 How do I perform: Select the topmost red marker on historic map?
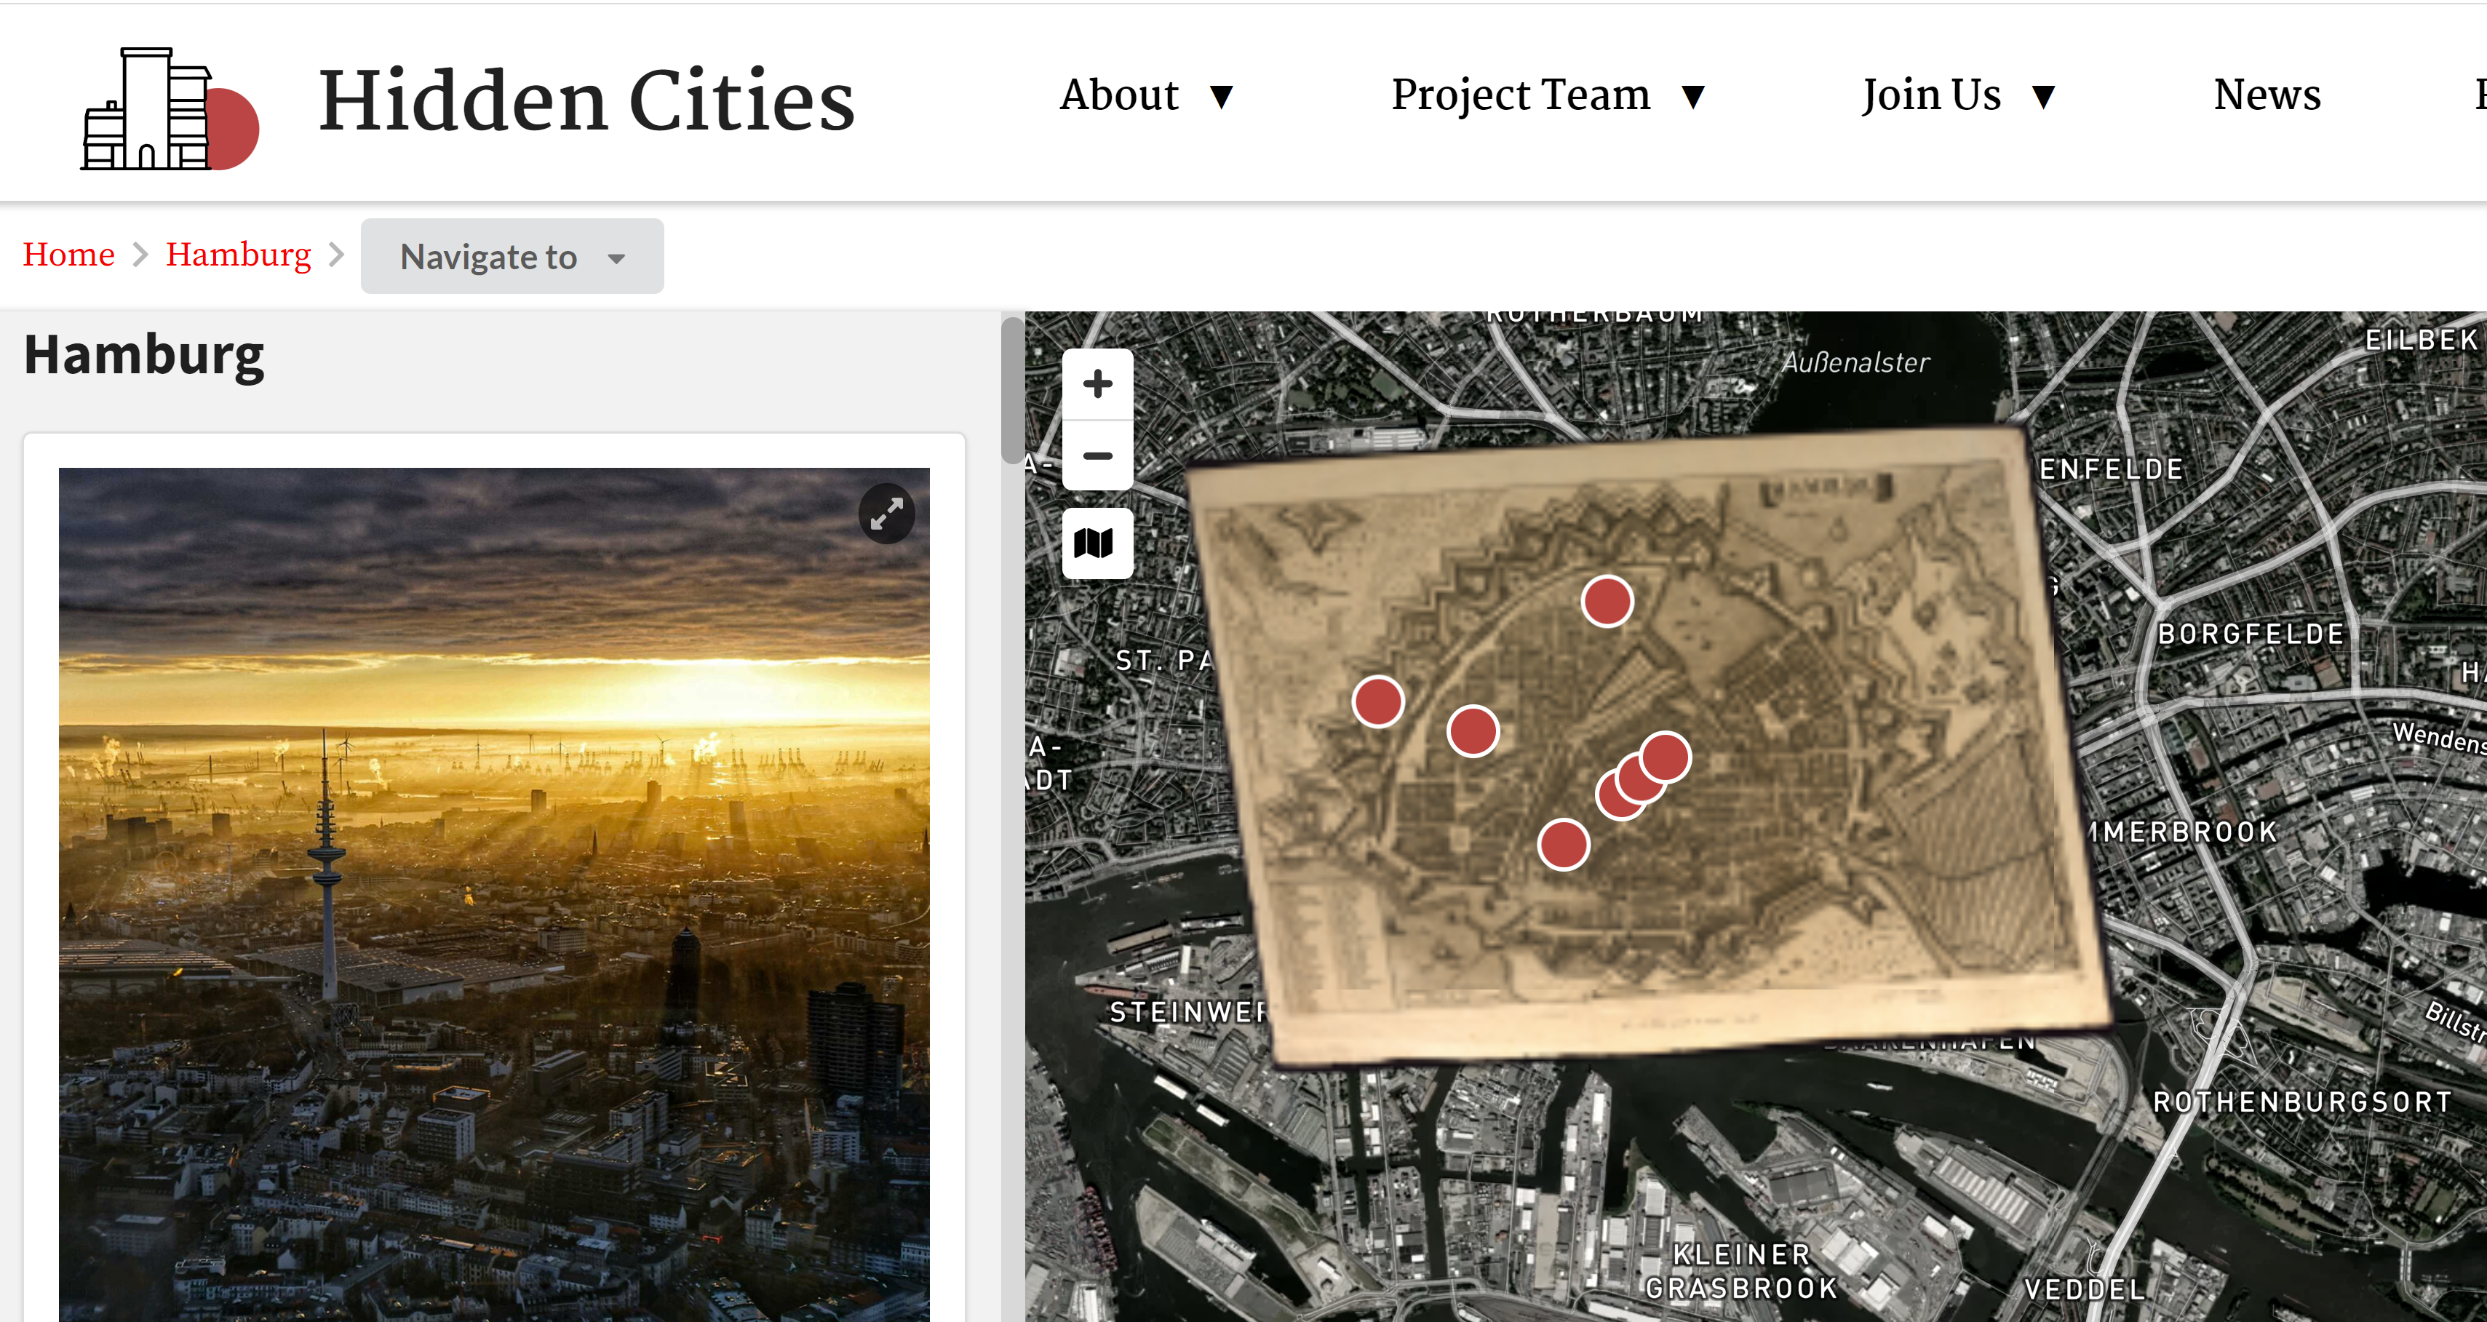[x=1607, y=601]
